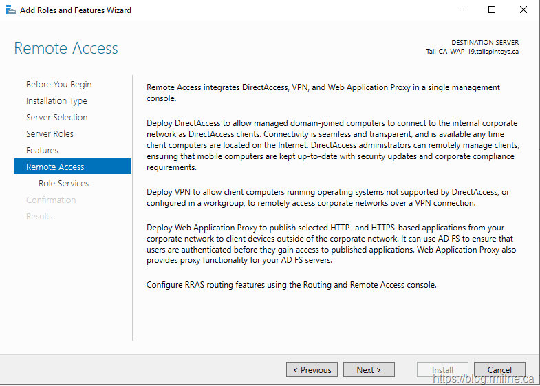Select the highlighted Remote Access step
This screenshot has width=540, height=386.
click(x=55, y=167)
